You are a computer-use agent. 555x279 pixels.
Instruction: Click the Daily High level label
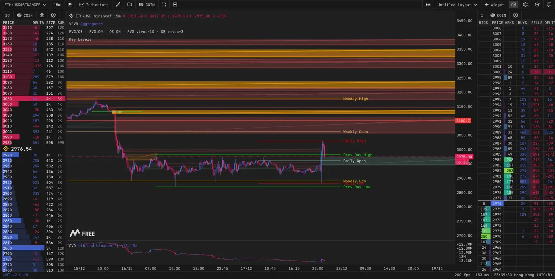point(355,141)
